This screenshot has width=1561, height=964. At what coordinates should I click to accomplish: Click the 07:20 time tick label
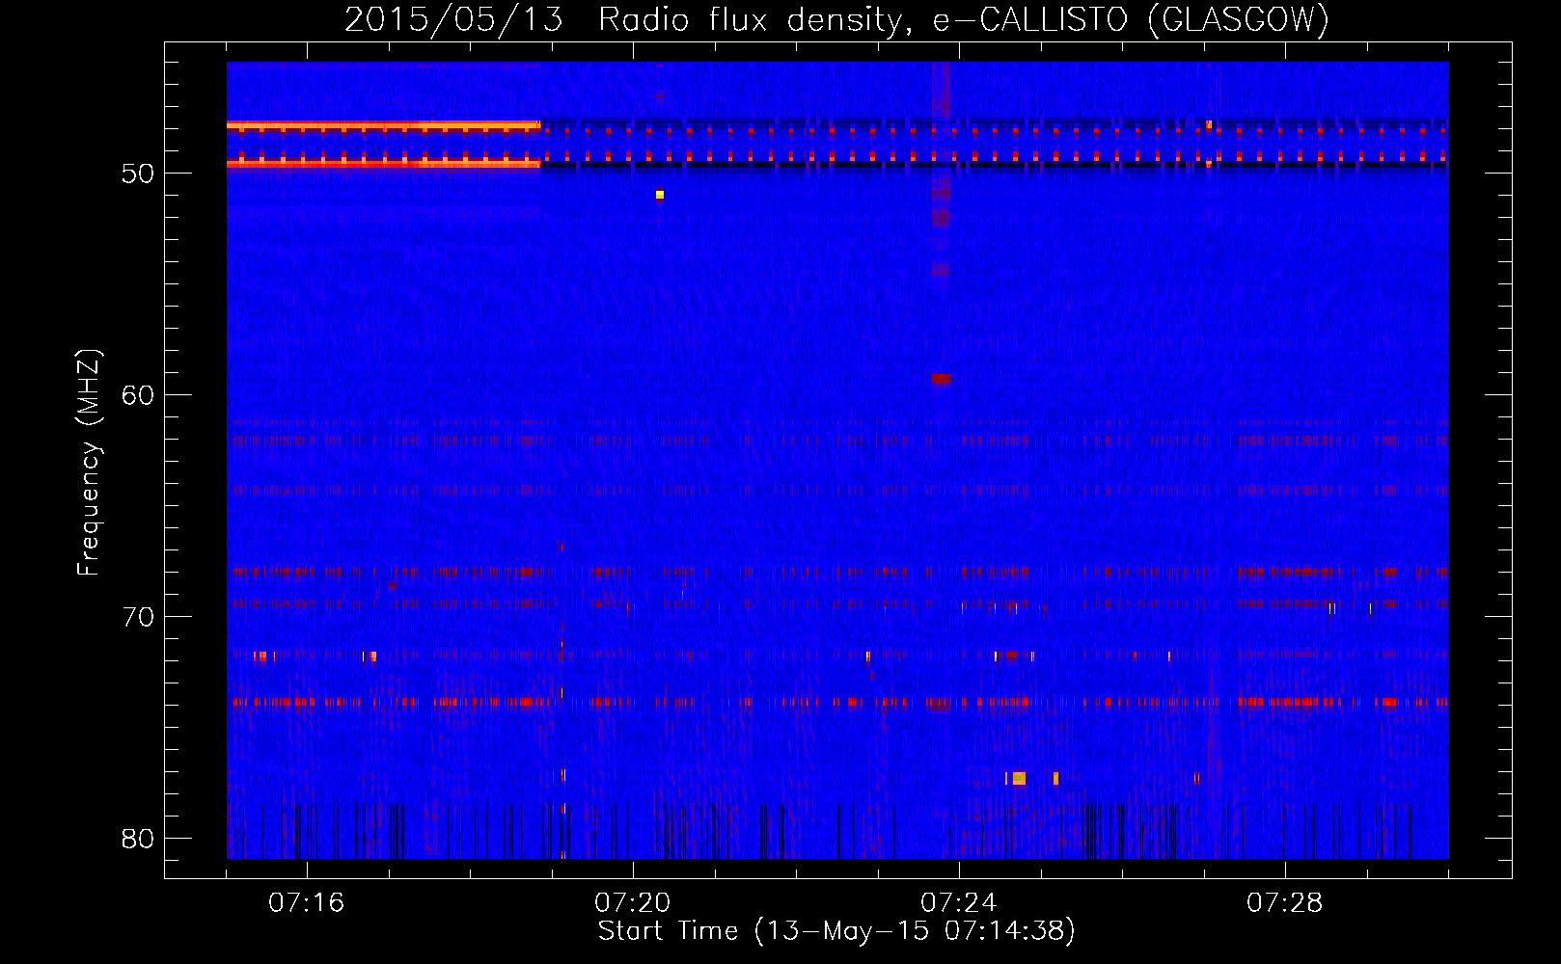(x=633, y=903)
